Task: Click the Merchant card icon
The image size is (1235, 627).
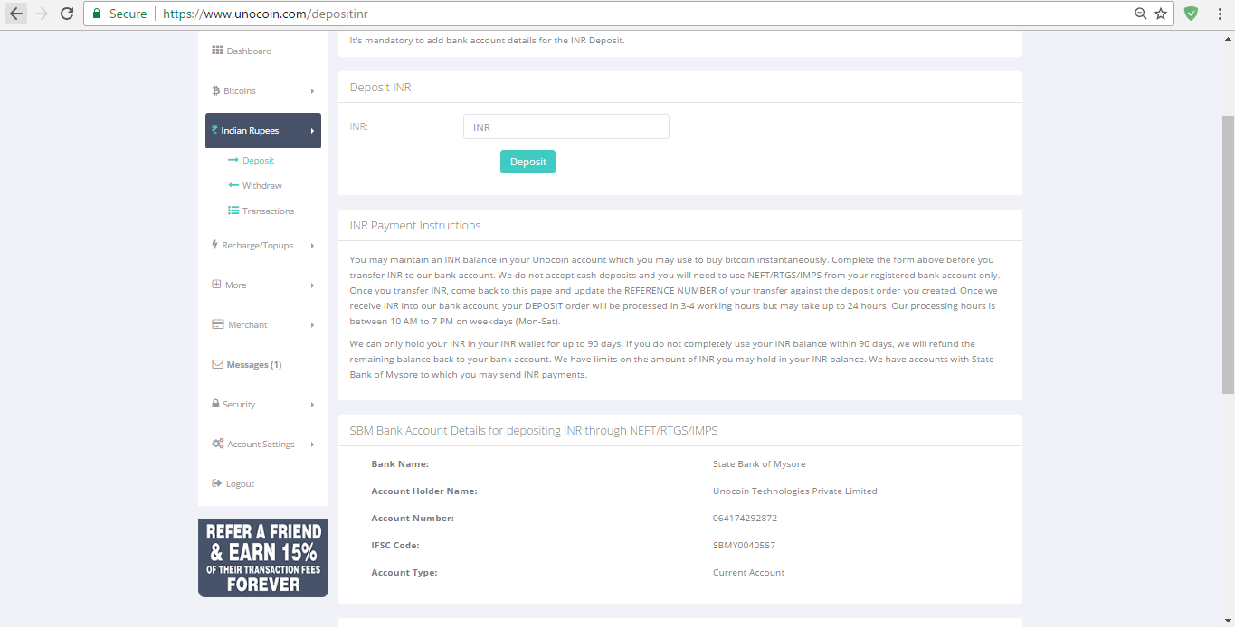Action: (217, 324)
